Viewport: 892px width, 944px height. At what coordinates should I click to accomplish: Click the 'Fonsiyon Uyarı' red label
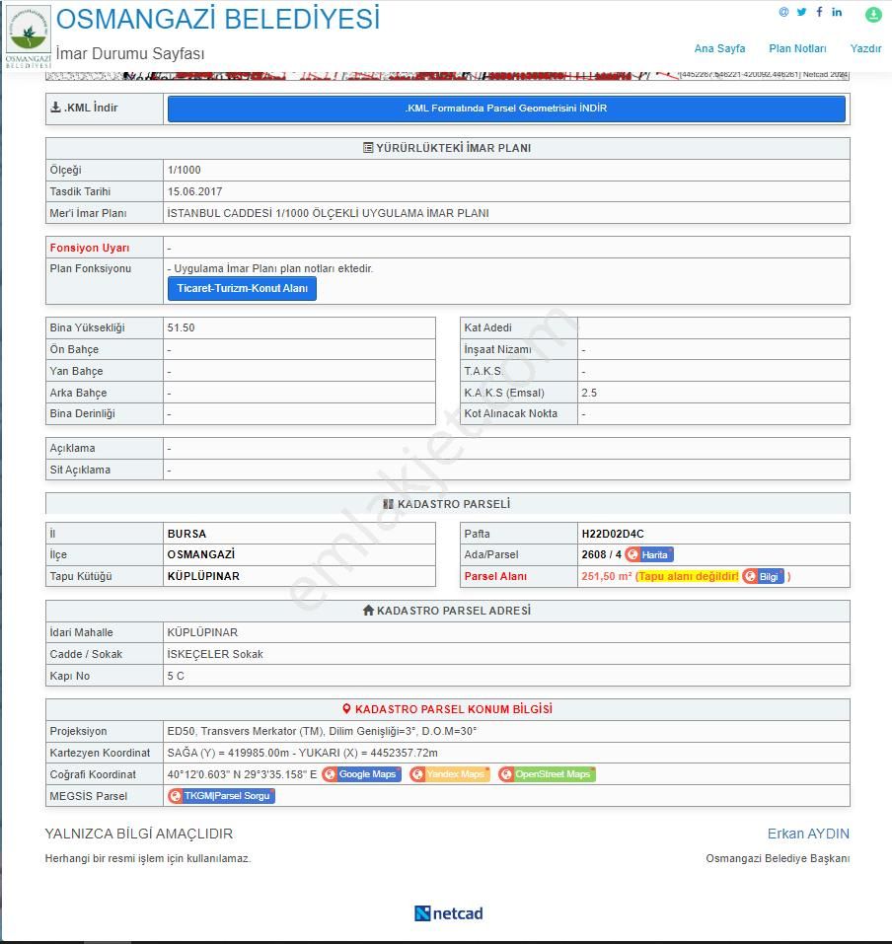(90, 248)
